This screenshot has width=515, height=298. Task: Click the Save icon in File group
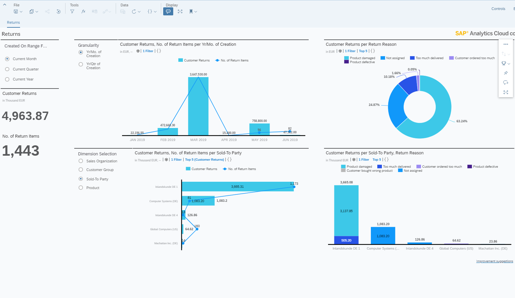click(x=16, y=12)
